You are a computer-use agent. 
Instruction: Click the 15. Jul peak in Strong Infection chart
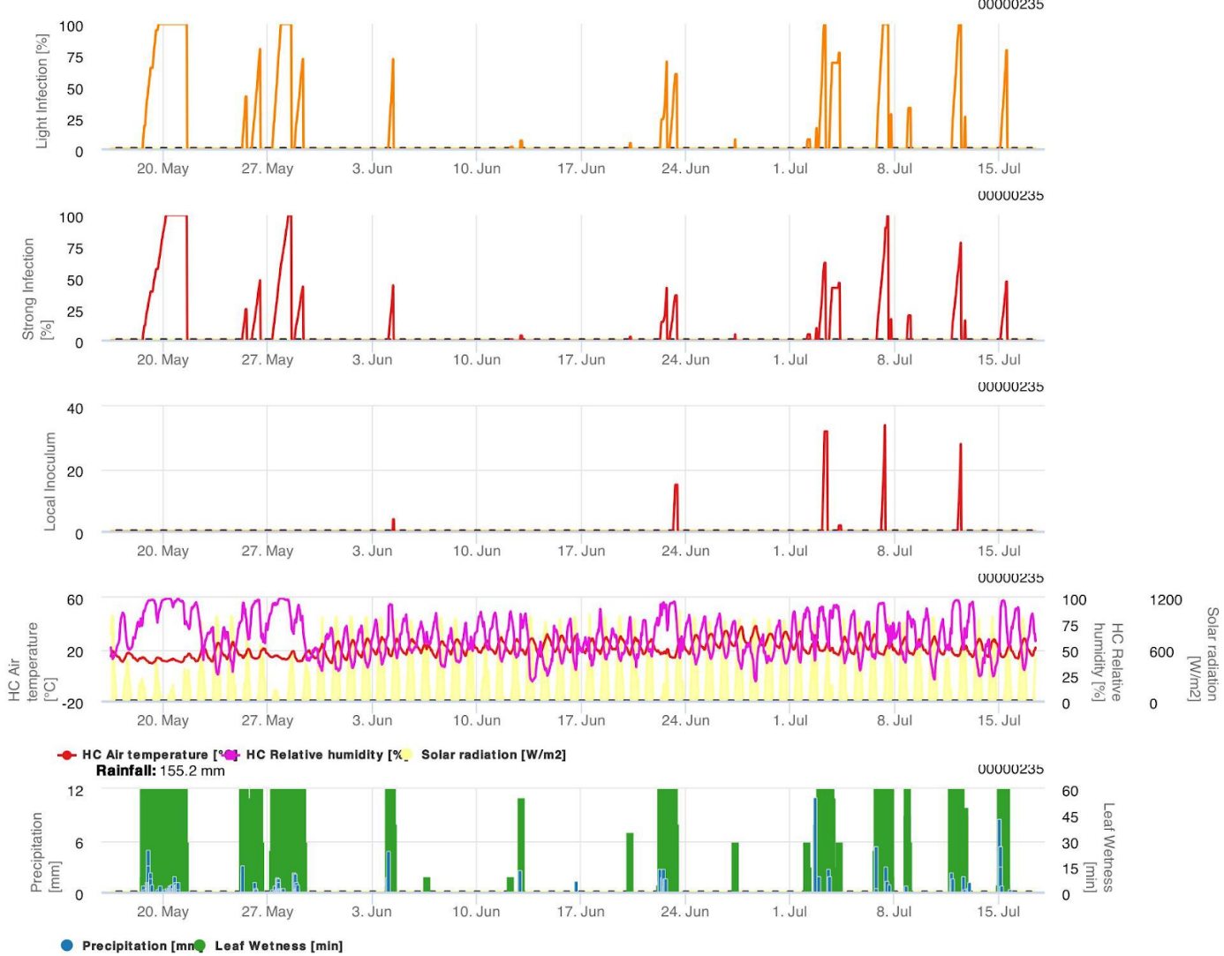click(x=1006, y=284)
